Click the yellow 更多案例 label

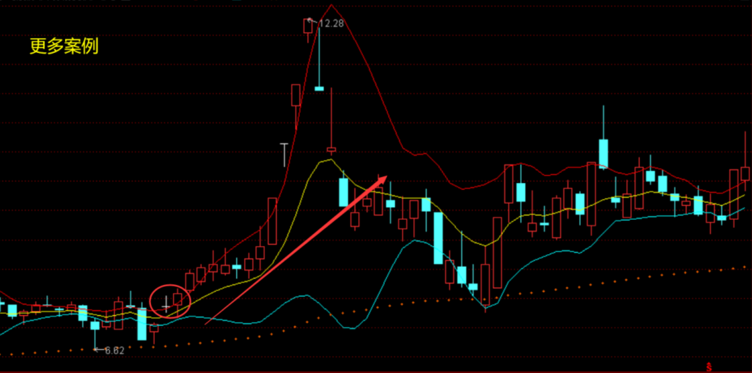(64, 46)
